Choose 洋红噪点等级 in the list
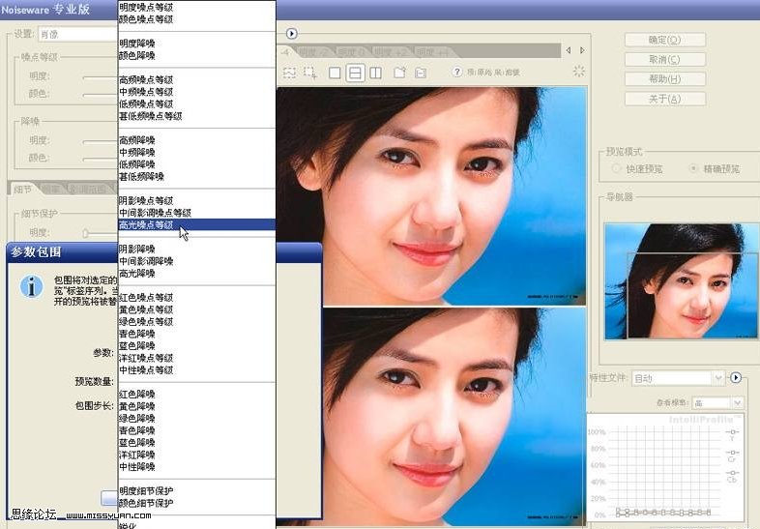 point(197,358)
